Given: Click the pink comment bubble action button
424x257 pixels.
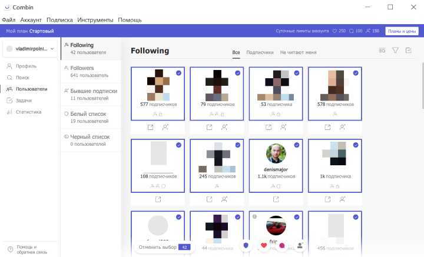Looking at the screenshot, I should [x=281, y=245].
